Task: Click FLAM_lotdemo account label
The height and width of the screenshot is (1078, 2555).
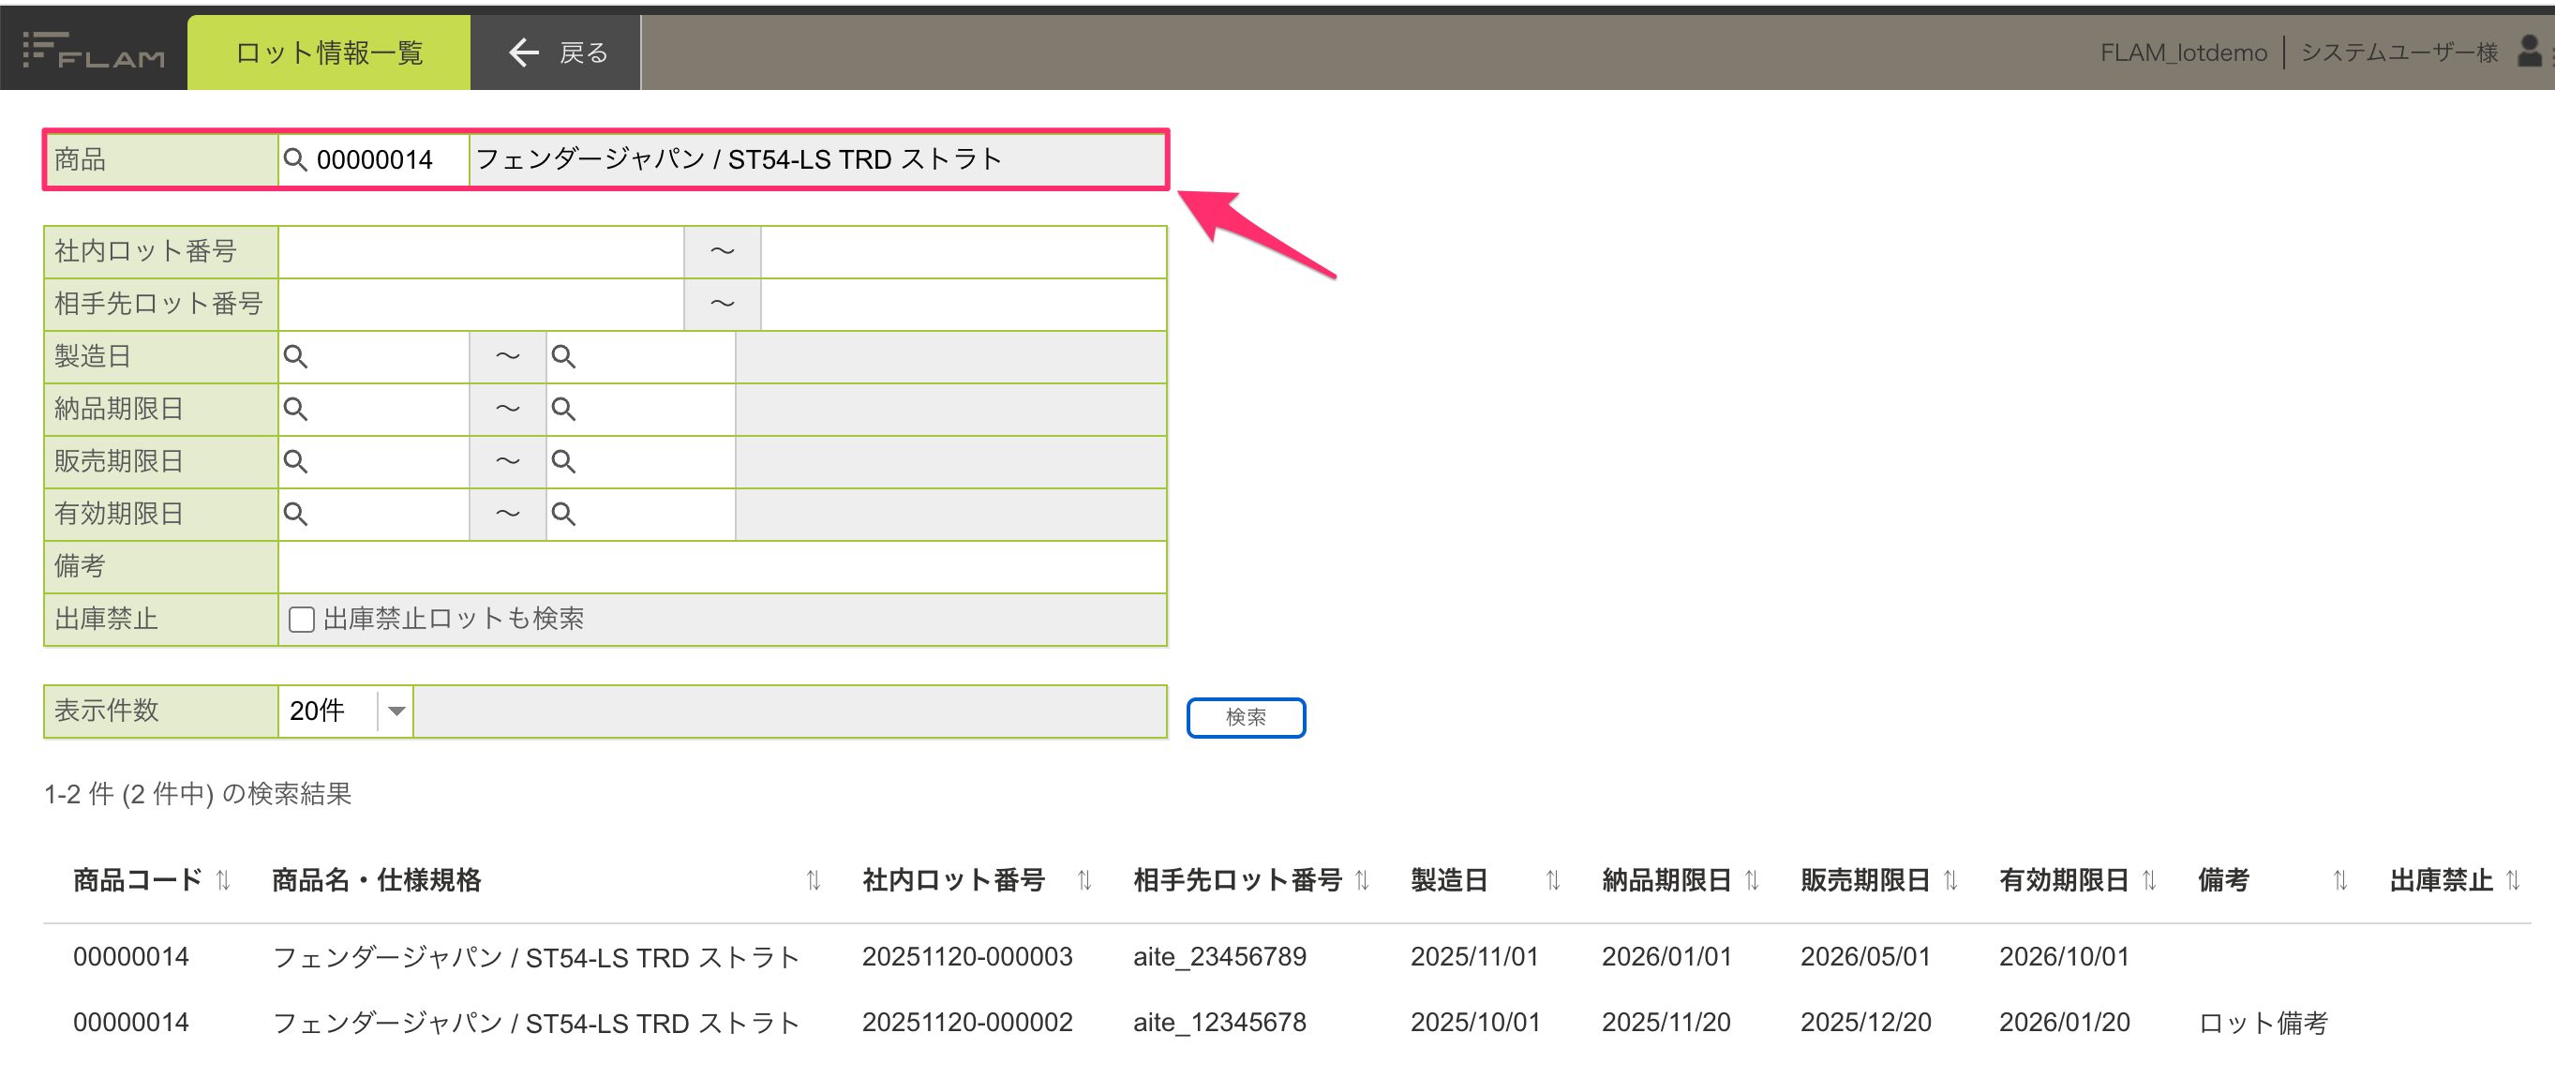Action: tap(2183, 52)
